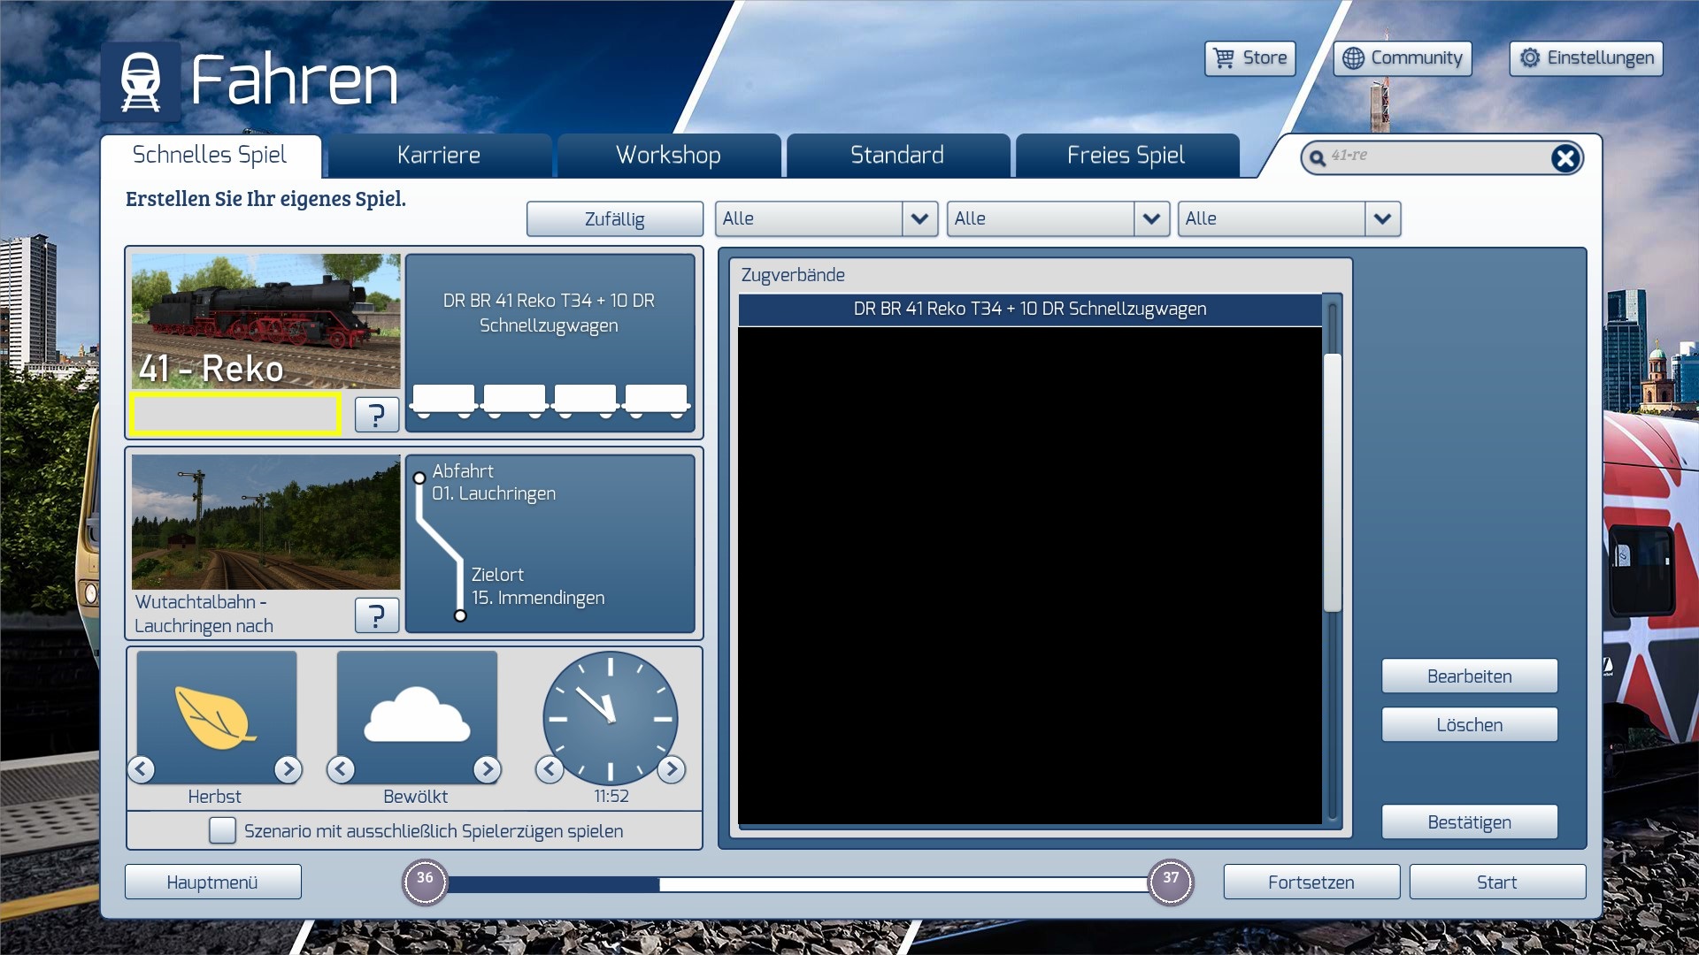
Task: Enable Szenario mit ausschließlich Spielerzügen checkbox
Action: tap(222, 830)
